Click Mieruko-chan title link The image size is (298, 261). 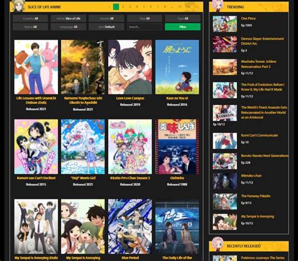[x=251, y=175]
